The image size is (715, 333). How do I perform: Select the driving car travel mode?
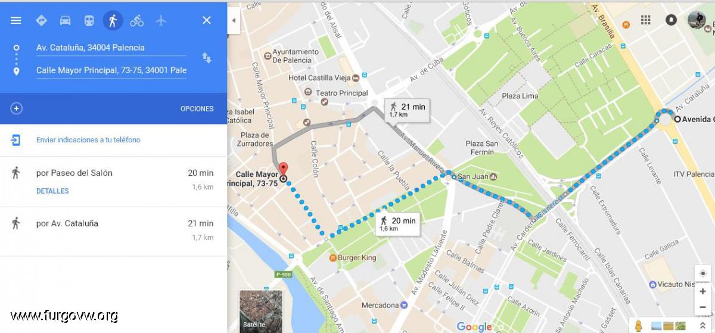[65, 20]
